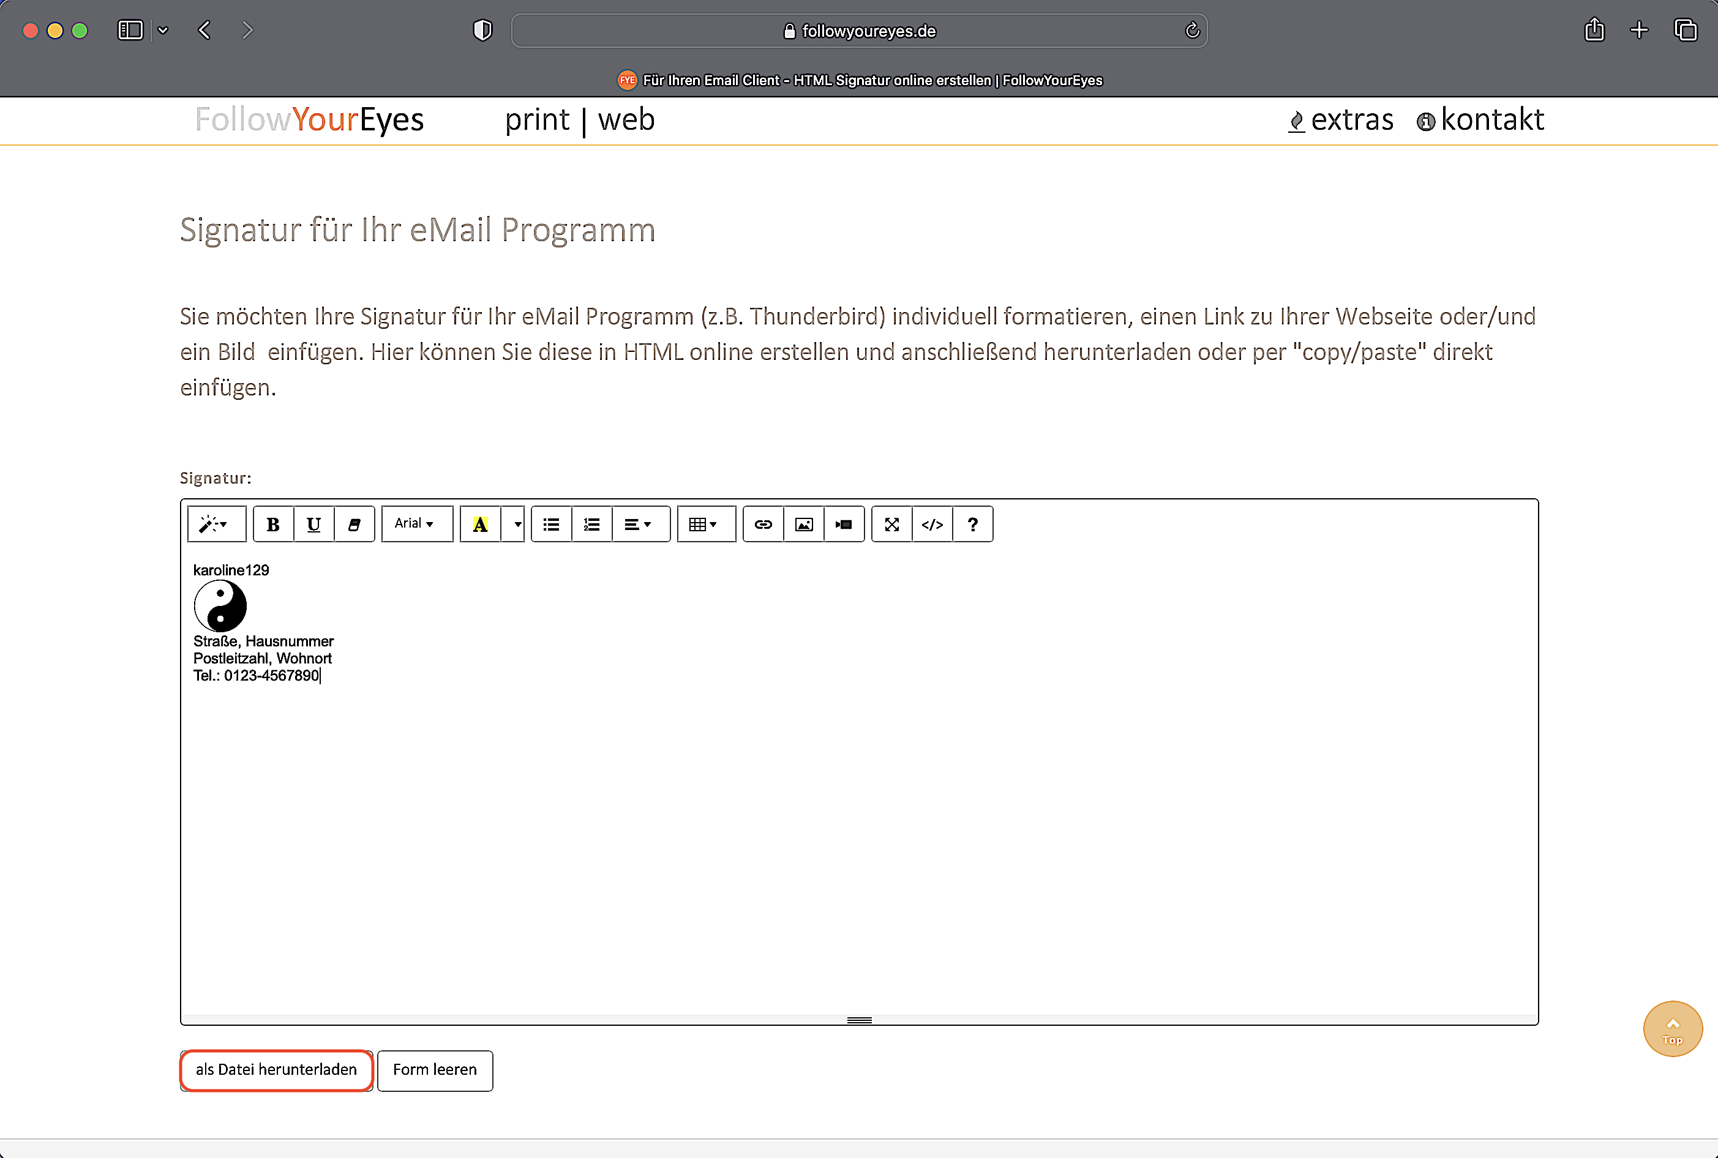Expand the text color picker arrow
This screenshot has width=1718, height=1158.
(x=517, y=525)
